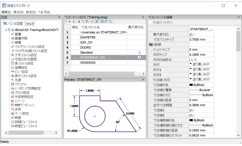242x146 pixels.
Task: Open 画層 in the drawing tree
Action: [18, 34]
